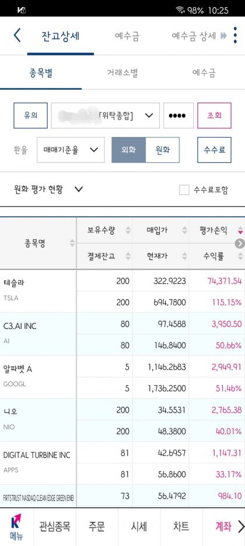Expand the 원화 평가 현황 section
The height and width of the screenshot is (546, 245).
coord(48,190)
